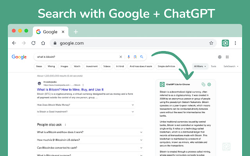
Task: Open Google quick settings gear
Action: 220,57
